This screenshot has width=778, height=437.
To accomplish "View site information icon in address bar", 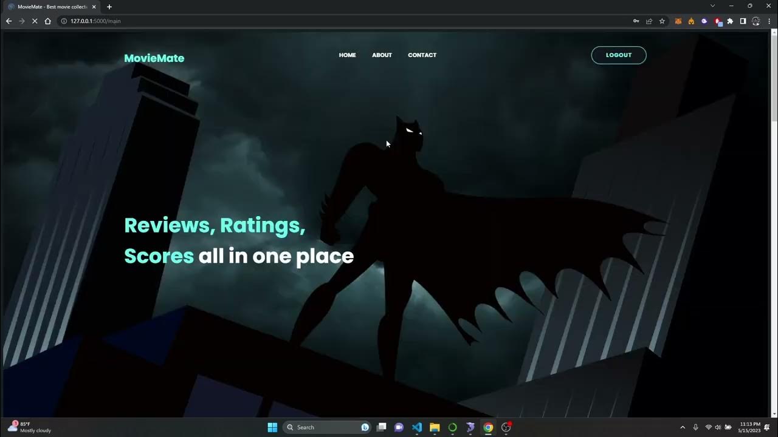I will coord(64,21).
